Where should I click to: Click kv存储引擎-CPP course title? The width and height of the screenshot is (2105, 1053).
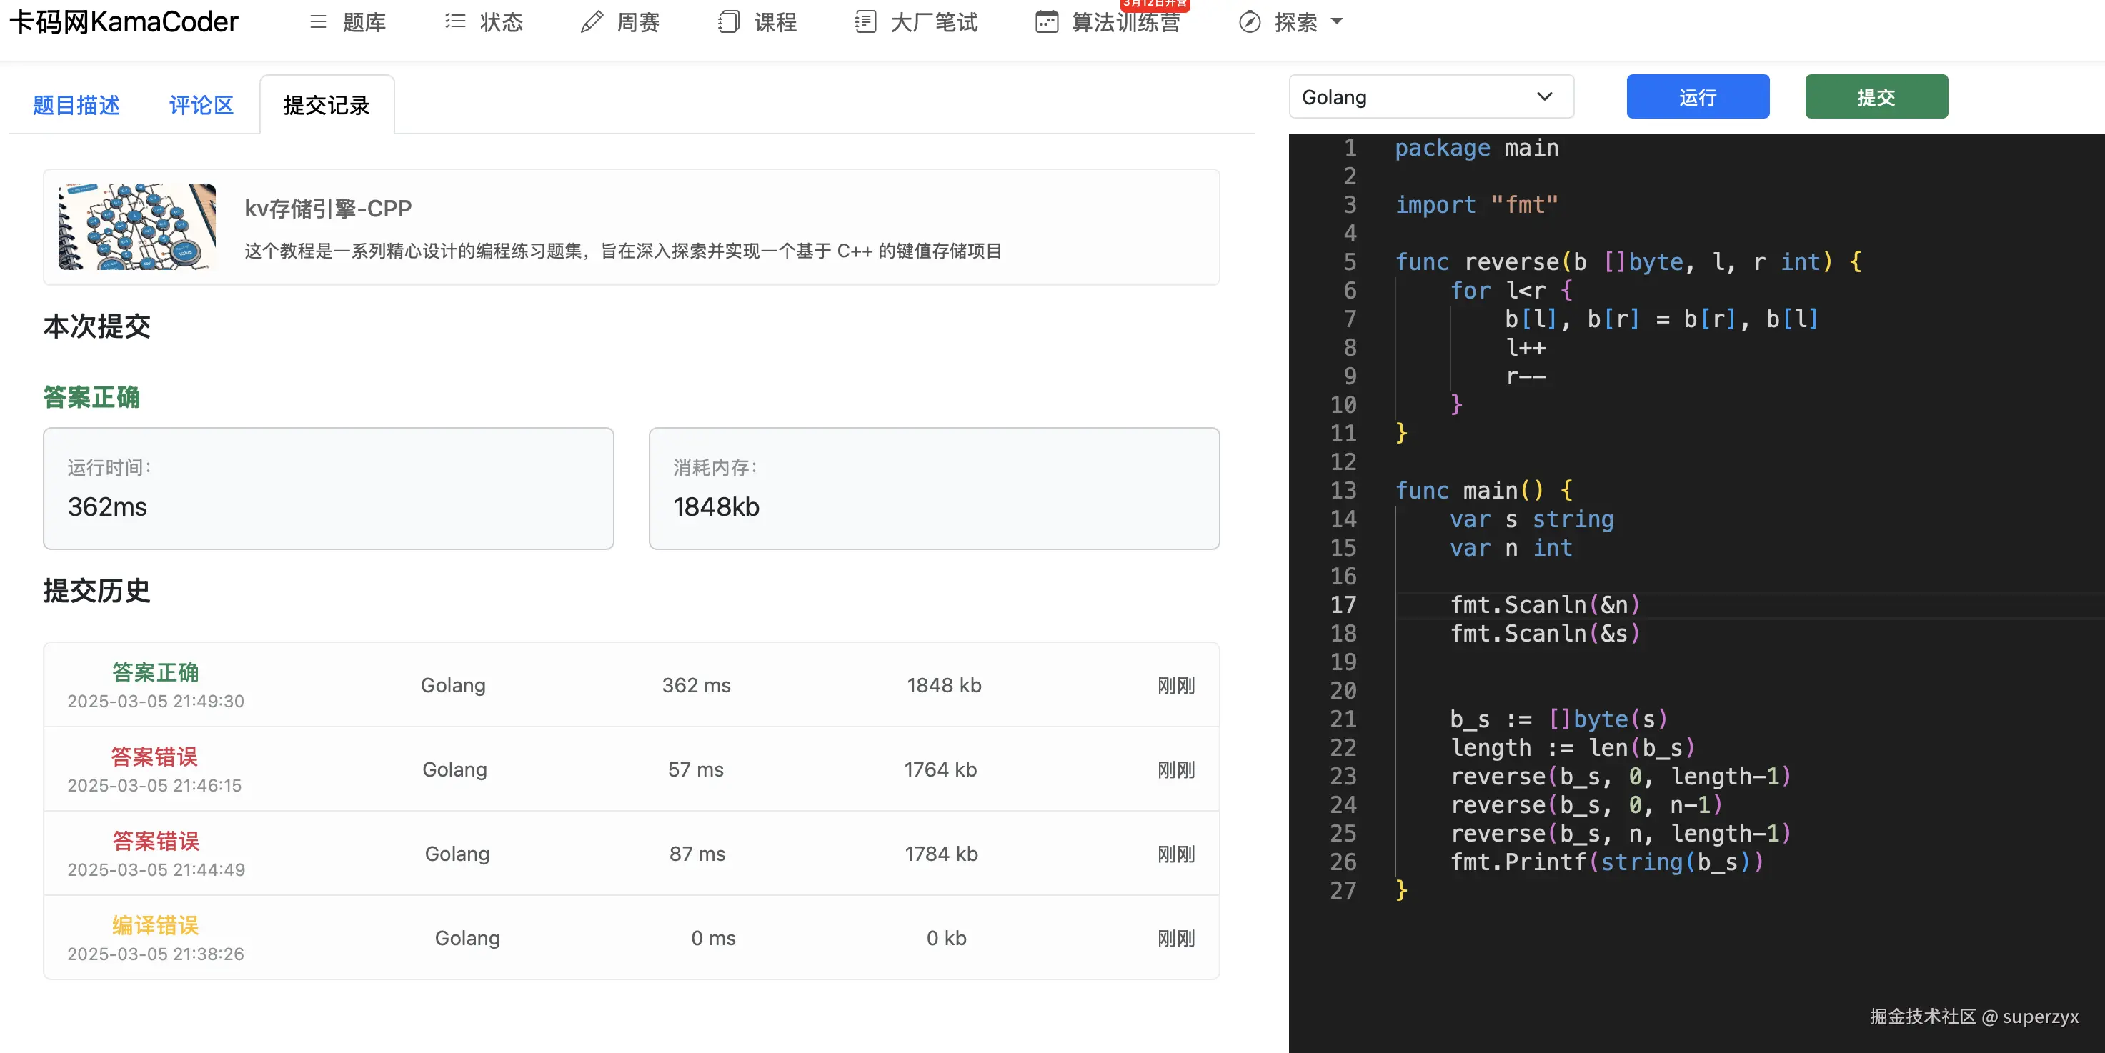point(328,209)
